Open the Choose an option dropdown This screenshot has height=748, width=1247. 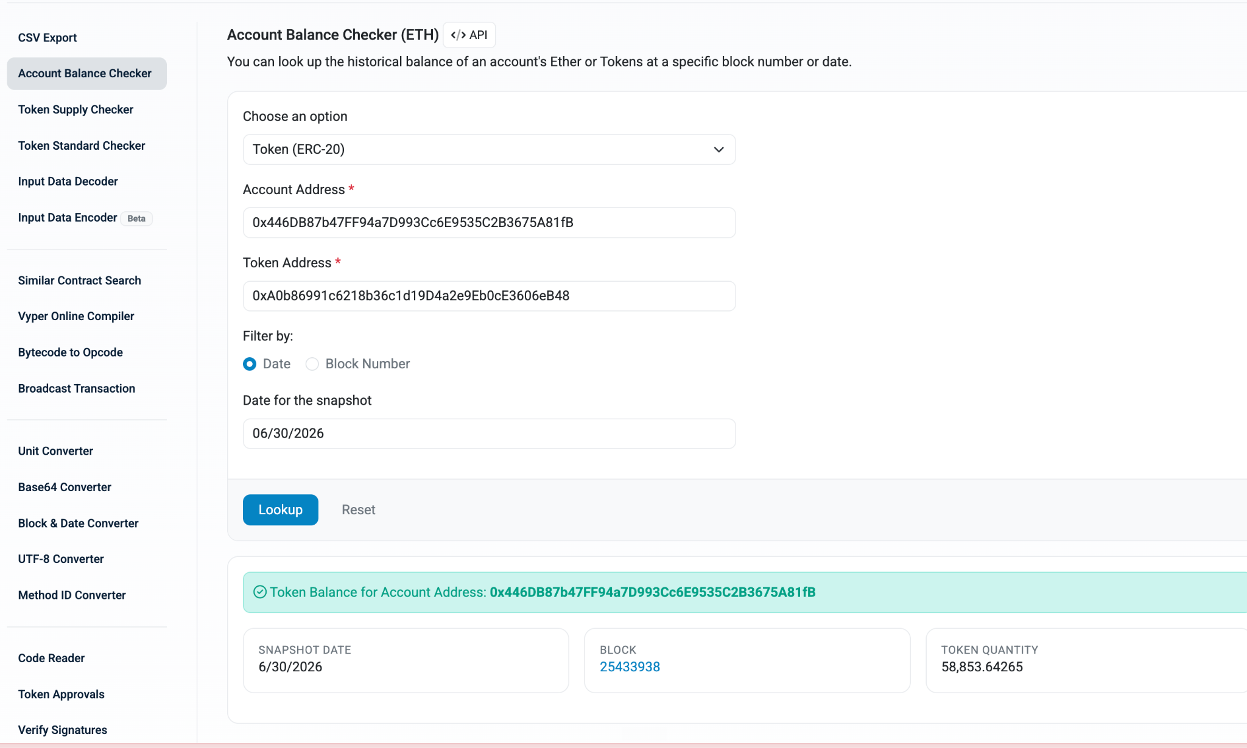click(489, 150)
